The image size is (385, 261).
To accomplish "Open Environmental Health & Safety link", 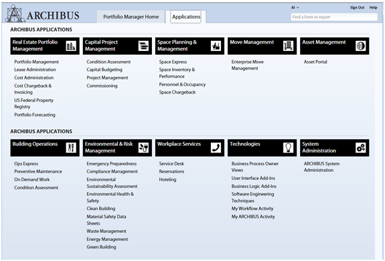I will pyautogui.click(x=110, y=197).
